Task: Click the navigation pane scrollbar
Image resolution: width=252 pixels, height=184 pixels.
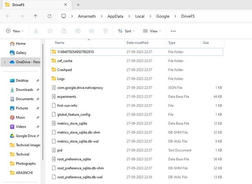Action: [43, 102]
